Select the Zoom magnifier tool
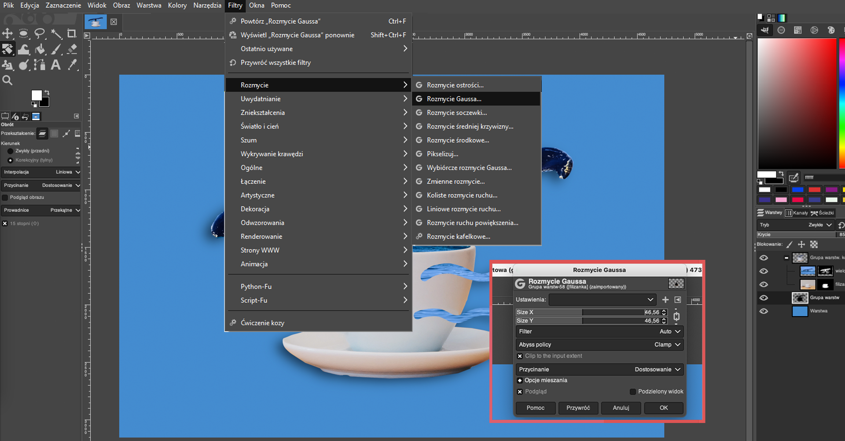The height and width of the screenshot is (441, 845). pyautogui.click(x=7, y=80)
